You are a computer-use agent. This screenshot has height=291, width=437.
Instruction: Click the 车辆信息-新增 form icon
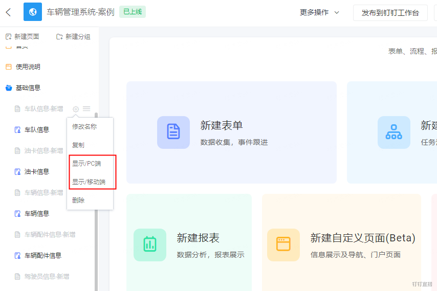pos(17,193)
